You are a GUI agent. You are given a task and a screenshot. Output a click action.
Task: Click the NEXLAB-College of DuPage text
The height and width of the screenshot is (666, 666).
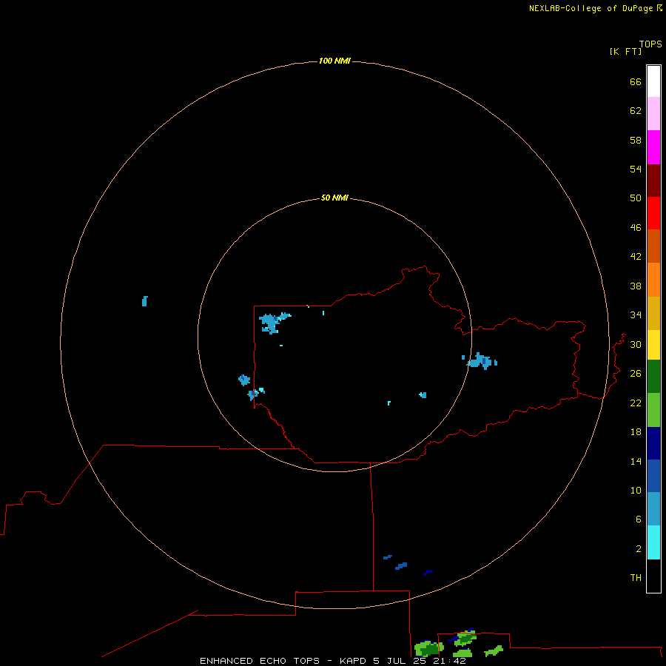click(x=592, y=8)
